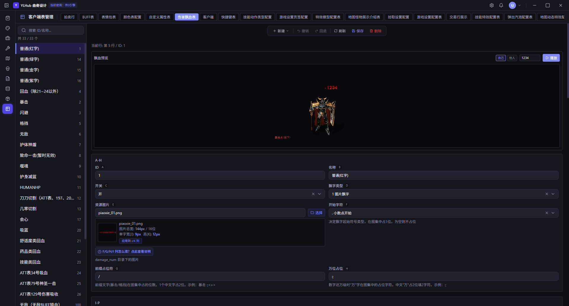The height and width of the screenshot is (306, 569).
Task: Open the database sidebar icon
Action: coord(8,89)
